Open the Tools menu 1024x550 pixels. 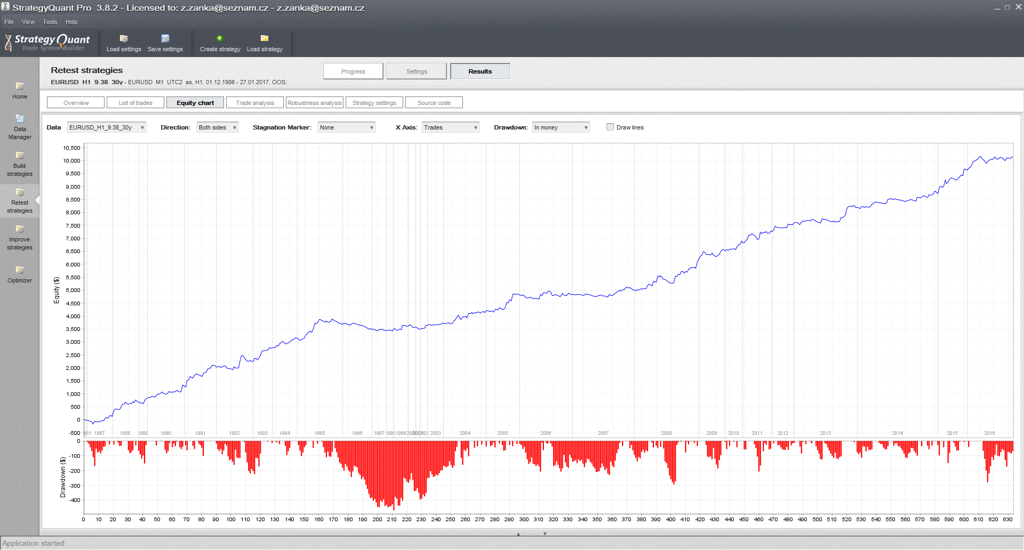point(50,22)
